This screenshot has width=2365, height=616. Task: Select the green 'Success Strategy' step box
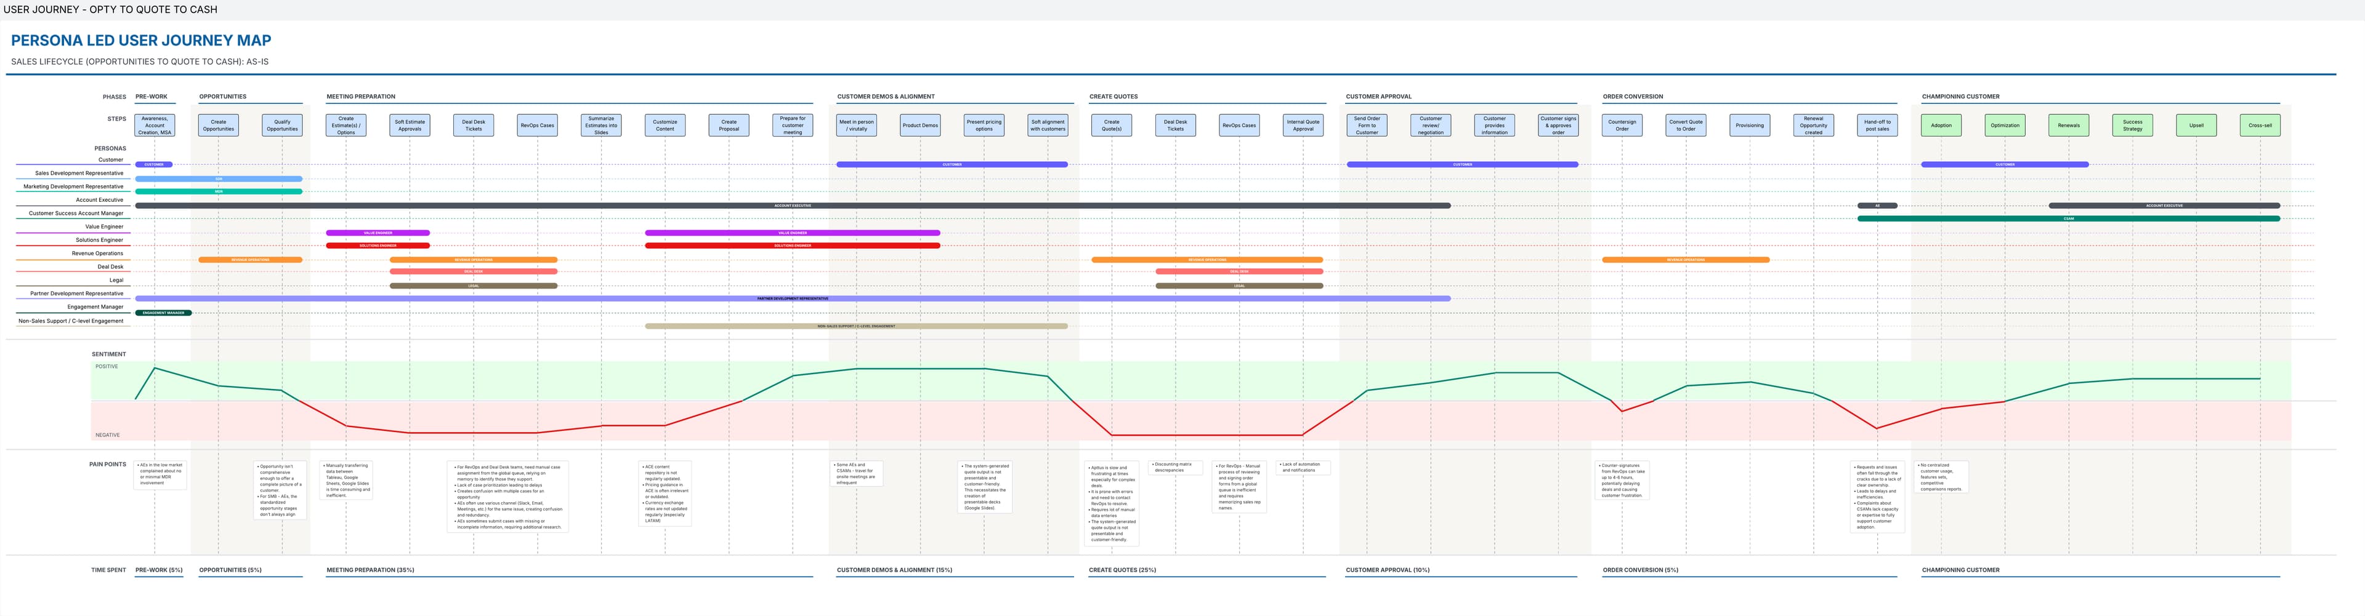[x=2133, y=126]
